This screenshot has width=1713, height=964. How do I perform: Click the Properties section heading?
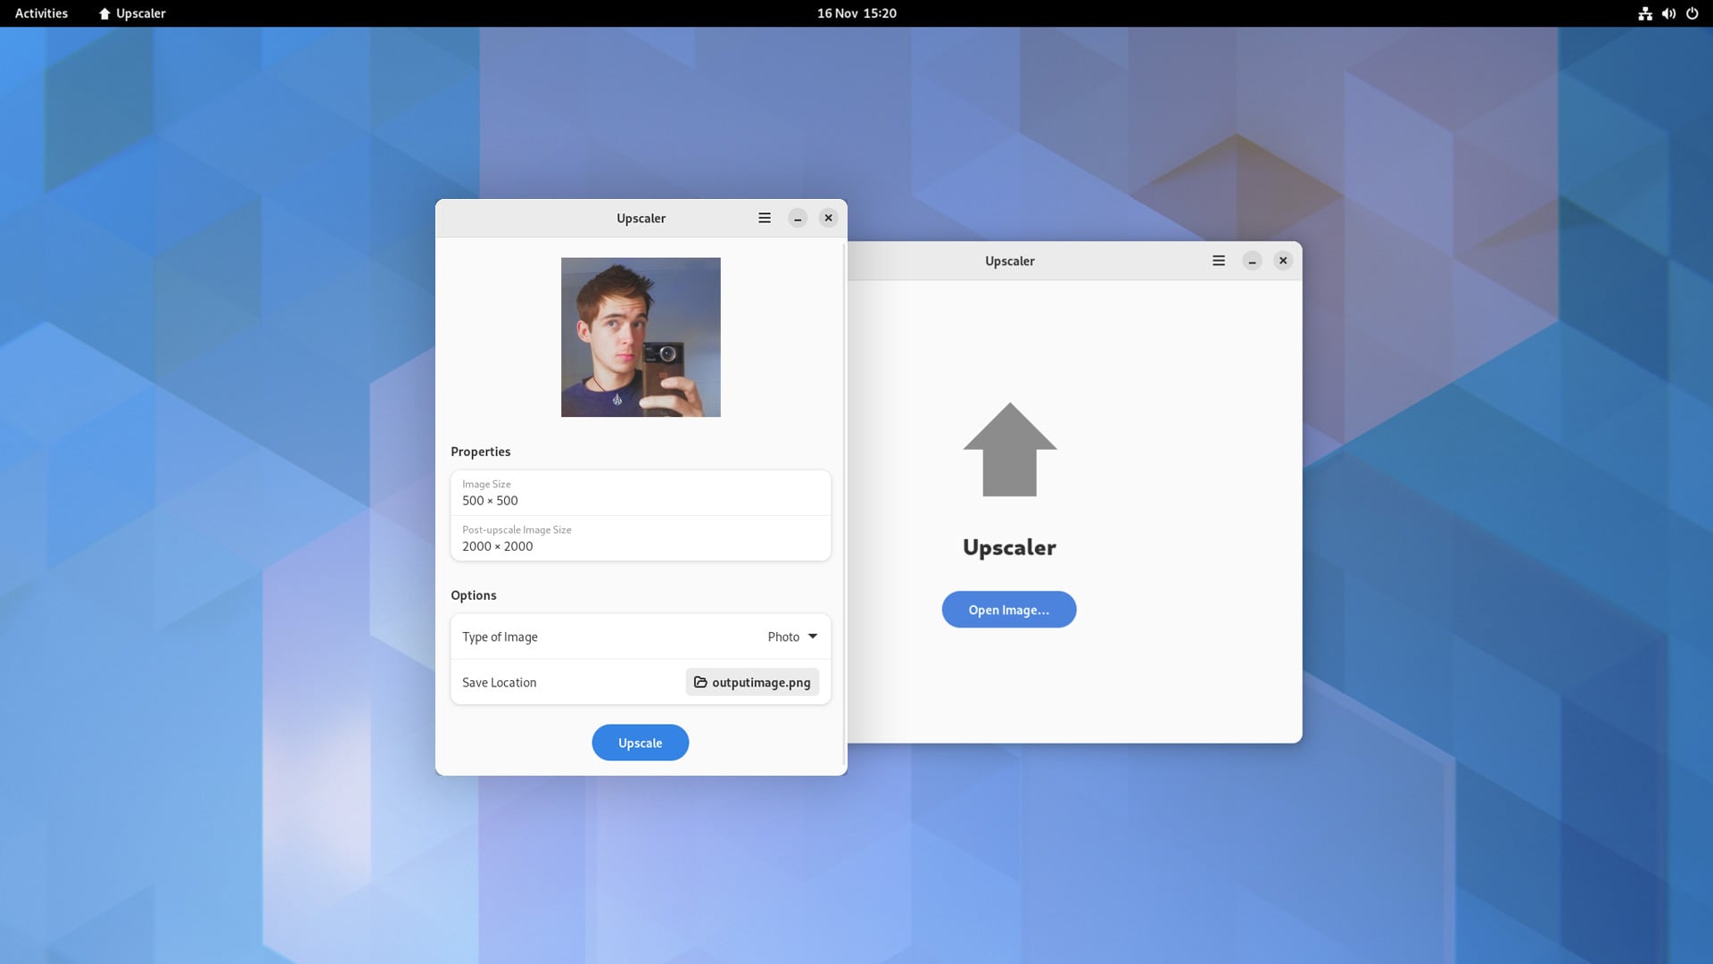point(480,452)
